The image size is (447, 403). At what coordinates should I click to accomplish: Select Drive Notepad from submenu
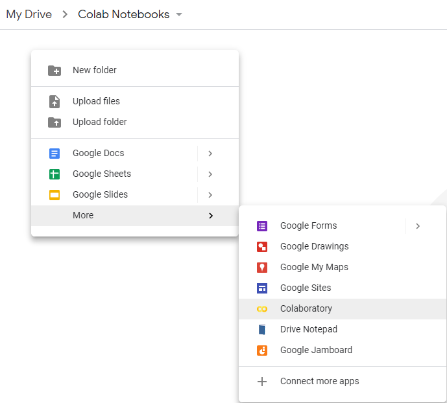click(x=343, y=330)
